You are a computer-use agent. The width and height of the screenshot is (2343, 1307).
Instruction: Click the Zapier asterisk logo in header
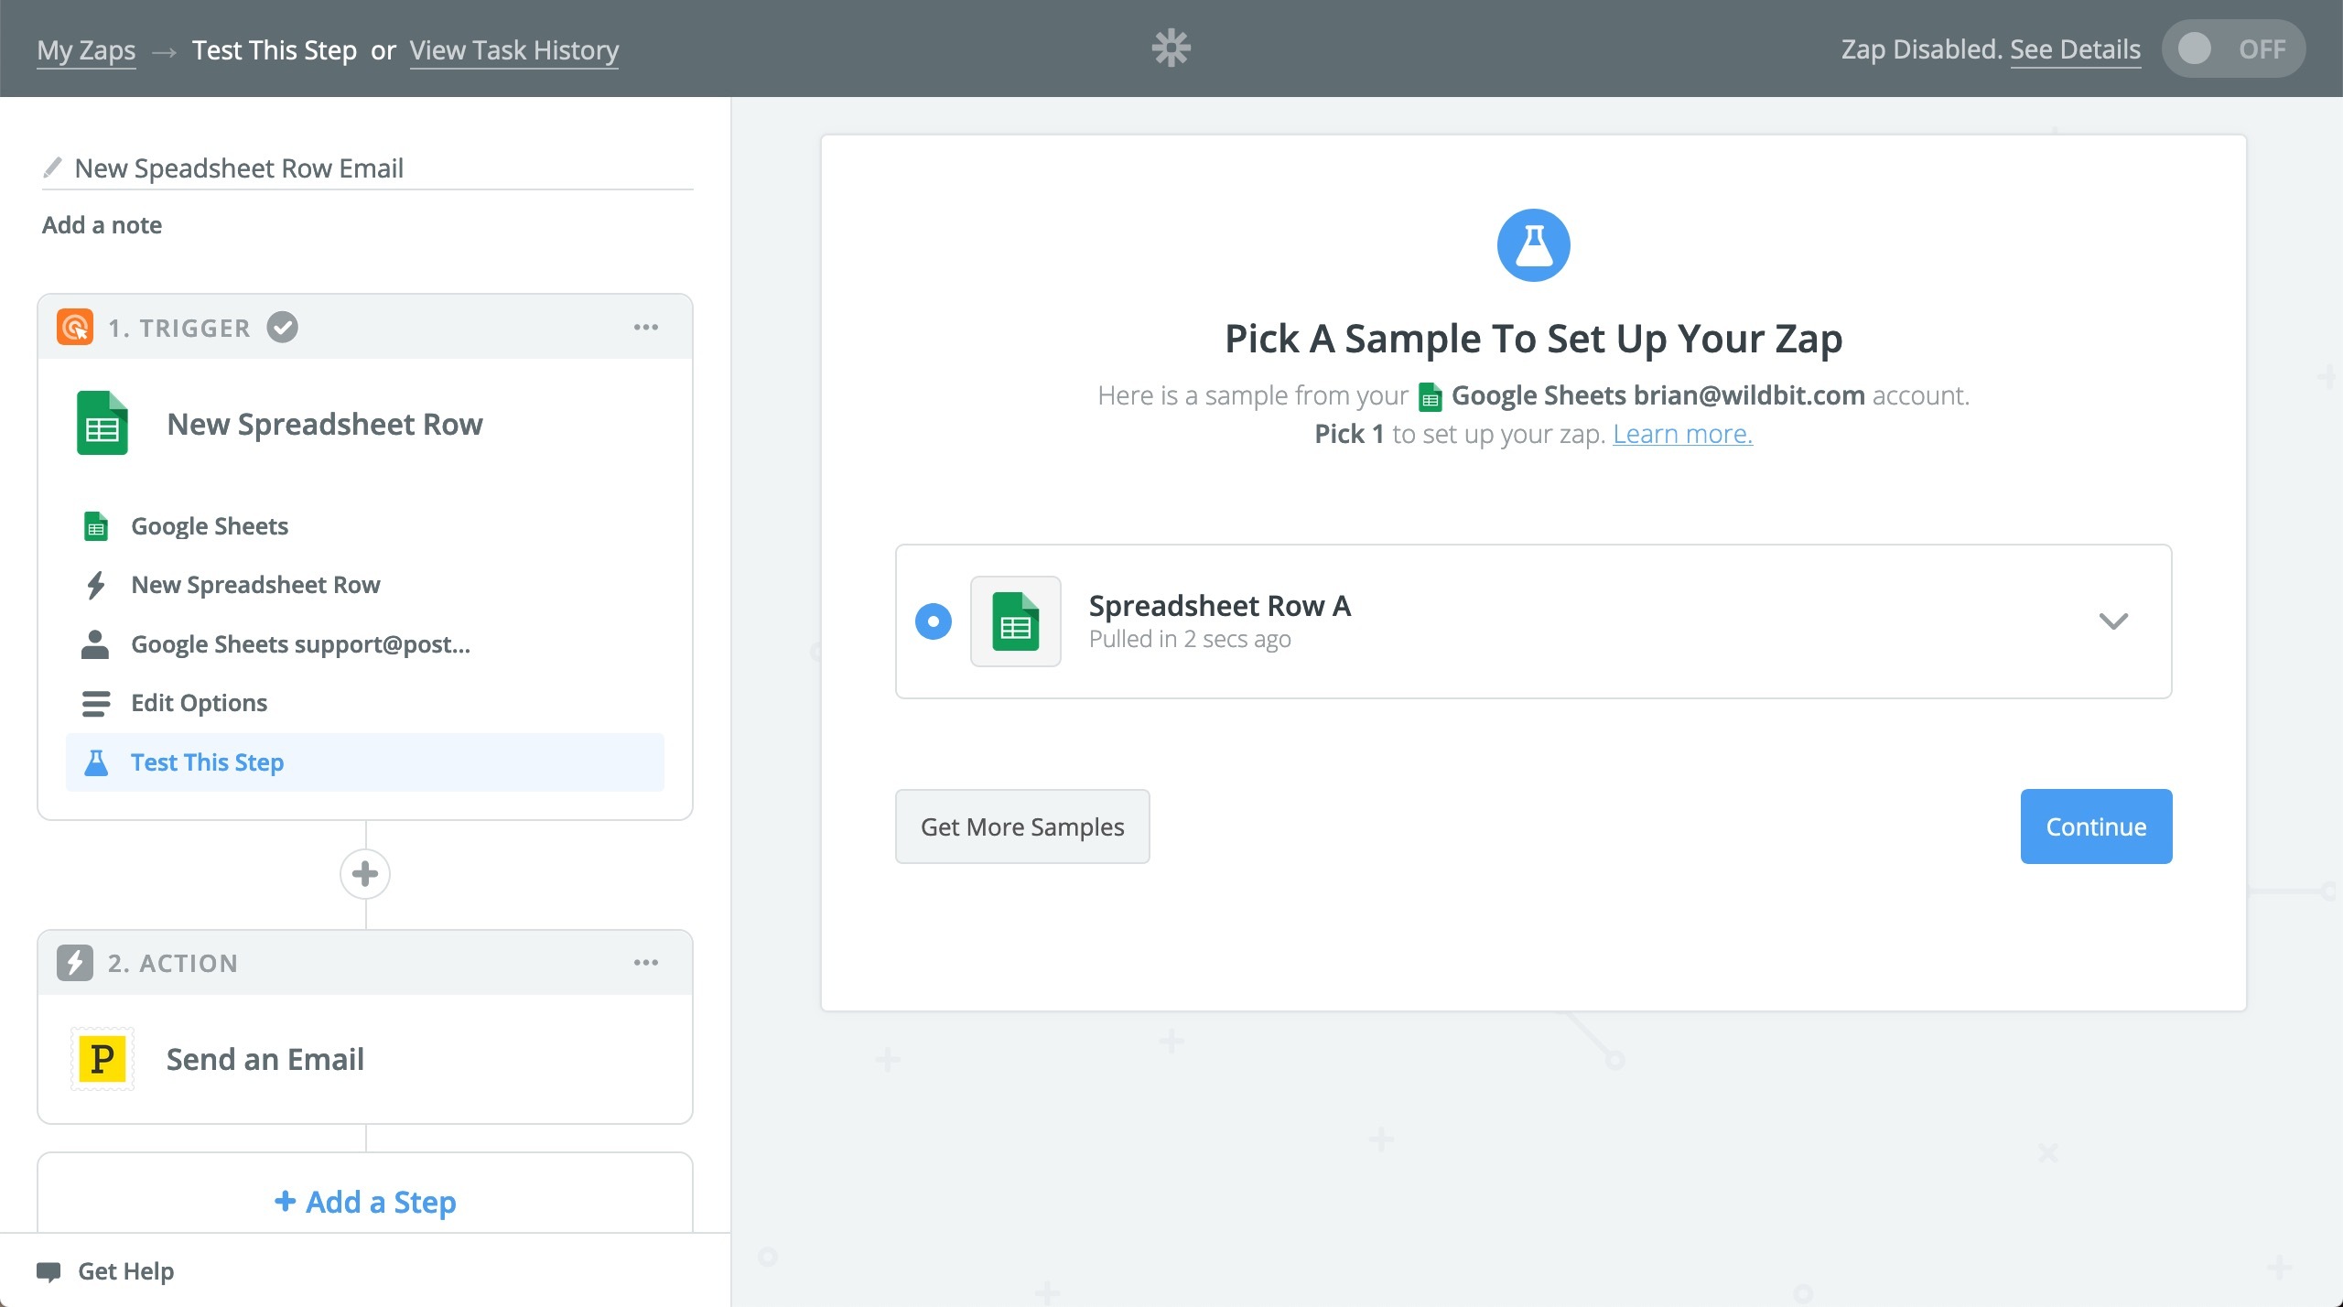pos(1171,49)
